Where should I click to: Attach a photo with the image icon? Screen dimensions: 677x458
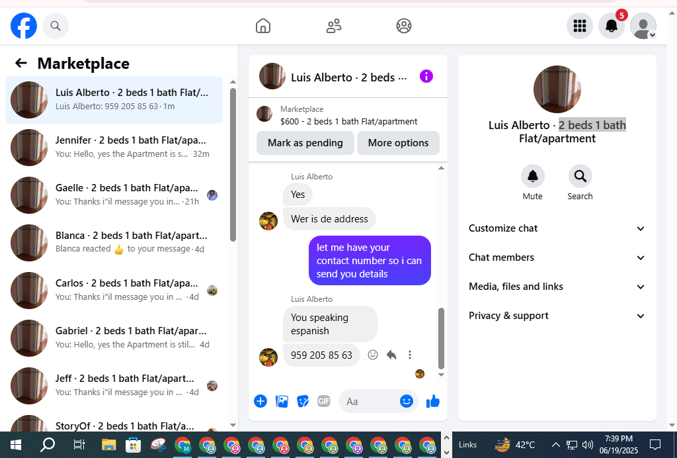pyautogui.click(x=282, y=401)
